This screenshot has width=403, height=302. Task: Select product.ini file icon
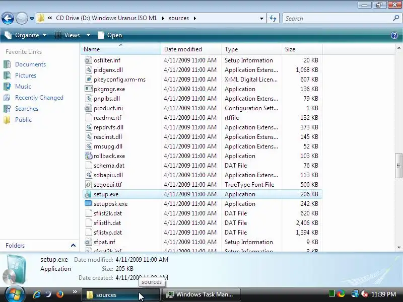point(89,108)
